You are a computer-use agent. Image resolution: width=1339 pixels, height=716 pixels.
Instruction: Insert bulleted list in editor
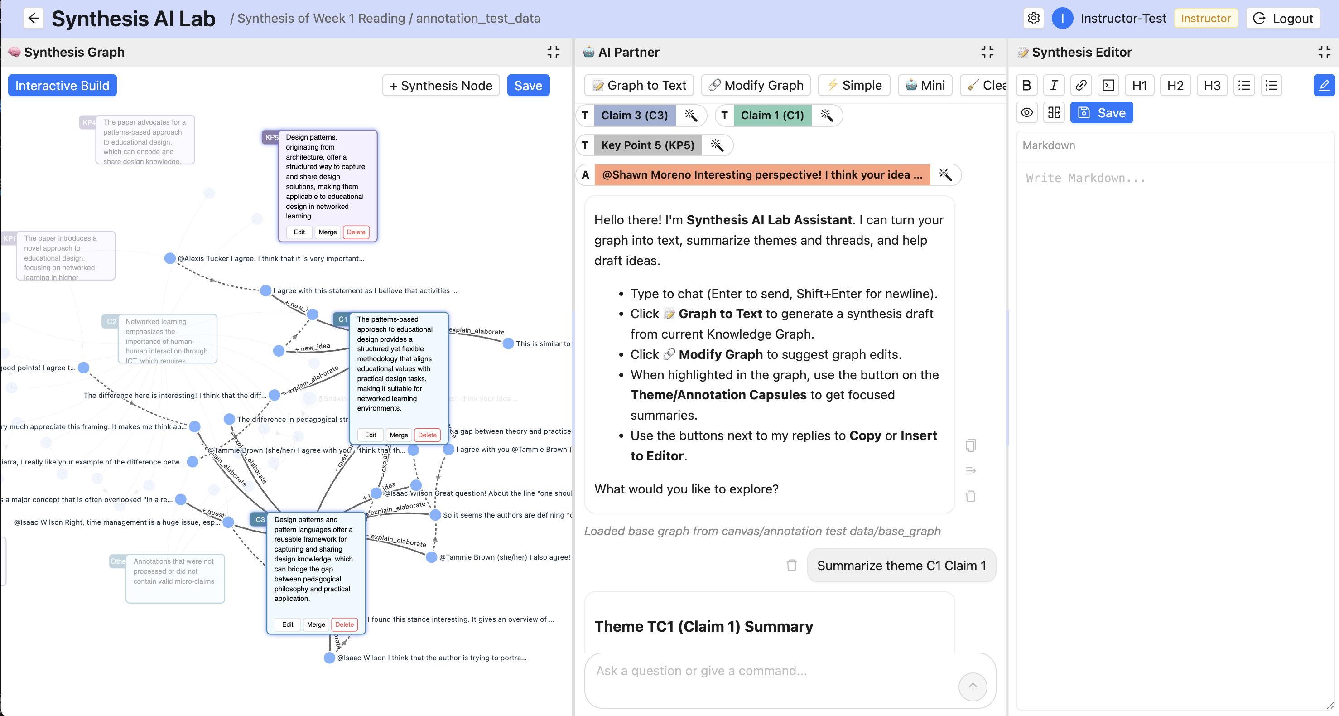1244,85
